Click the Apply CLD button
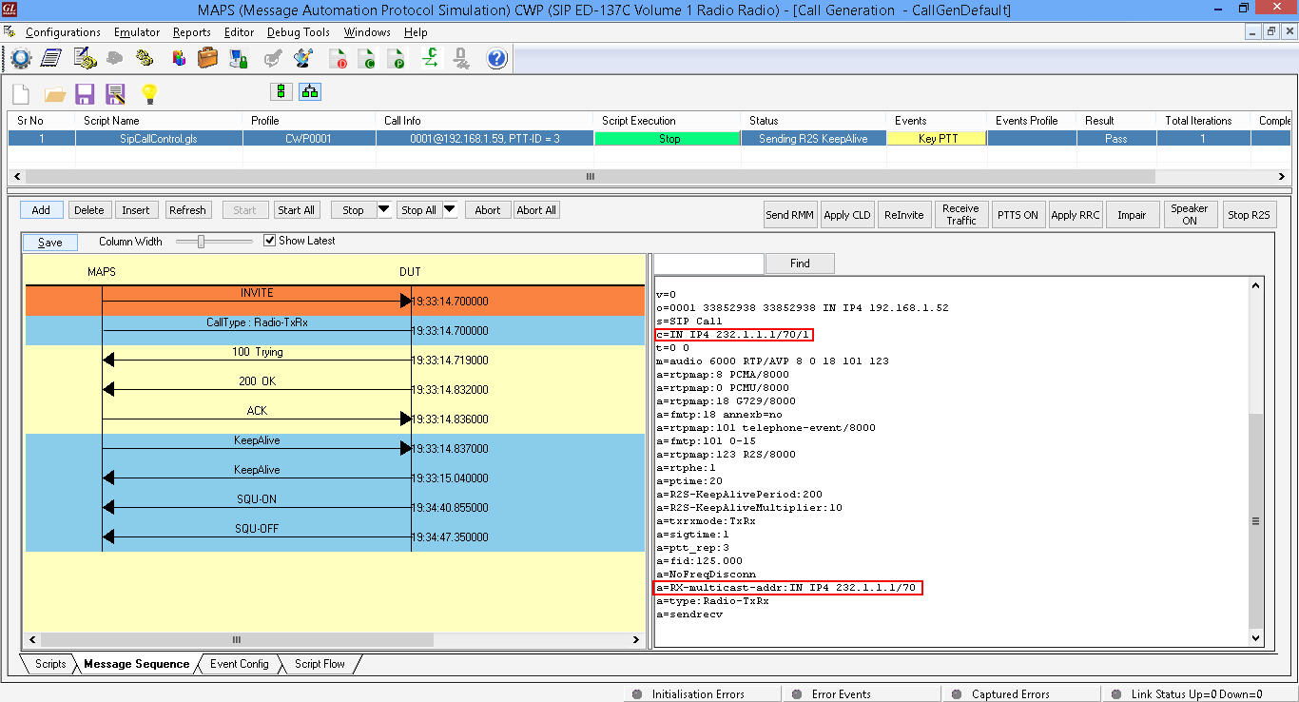Image resolution: width=1299 pixels, height=702 pixels. pyautogui.click(x=847, y=215)
